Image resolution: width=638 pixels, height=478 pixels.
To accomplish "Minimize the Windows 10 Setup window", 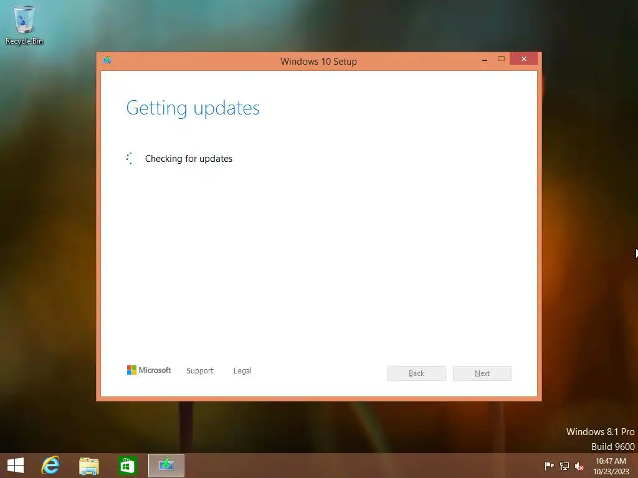I will pyautogui.click(x=485, y=59).
